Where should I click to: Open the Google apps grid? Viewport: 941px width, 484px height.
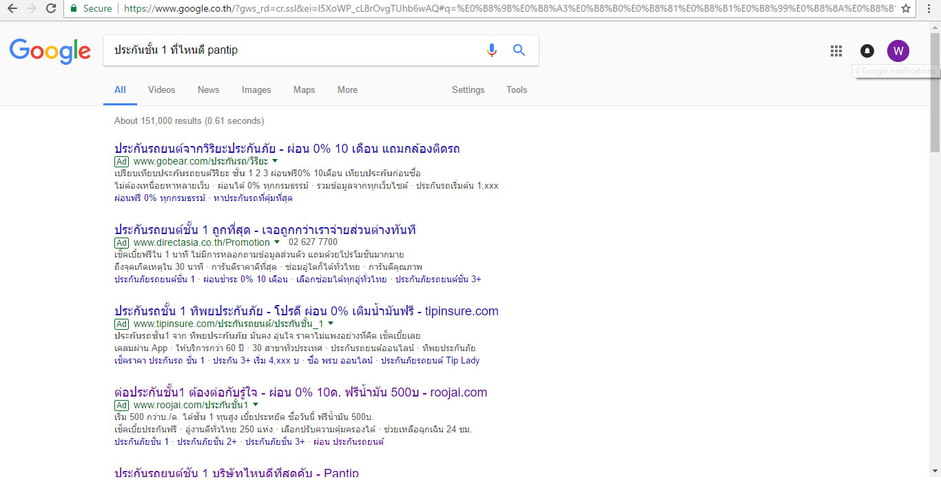click(x=836, y=51)
